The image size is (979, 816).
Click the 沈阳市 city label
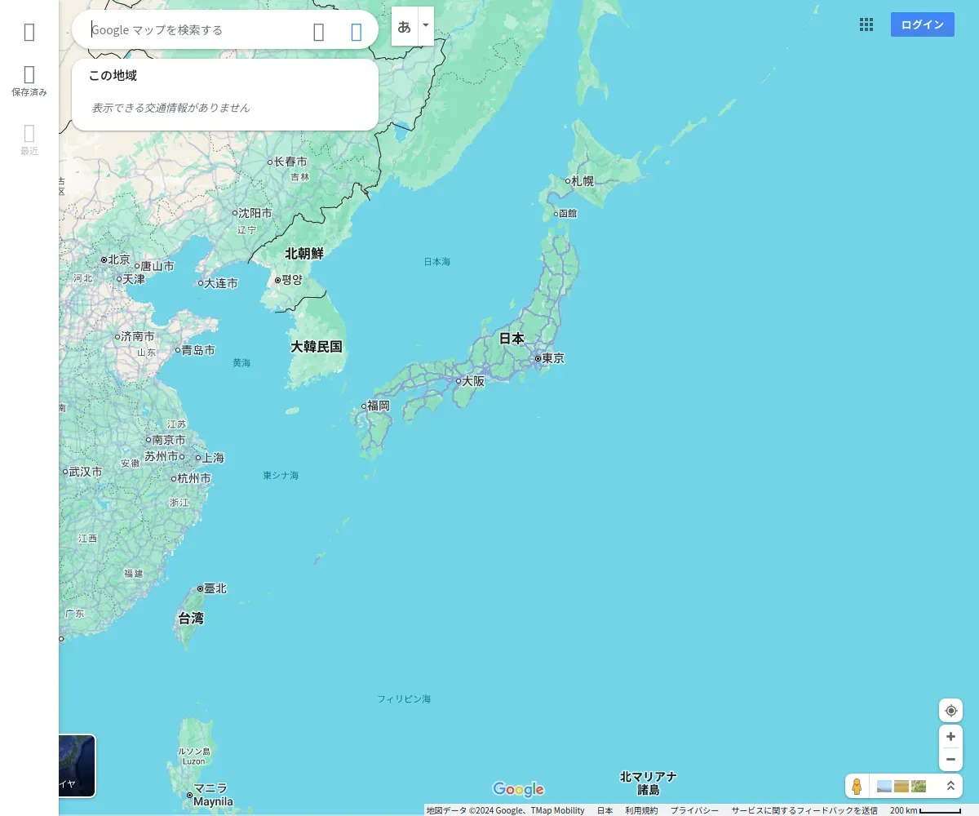pyautogui.click(x=255, y=213)
